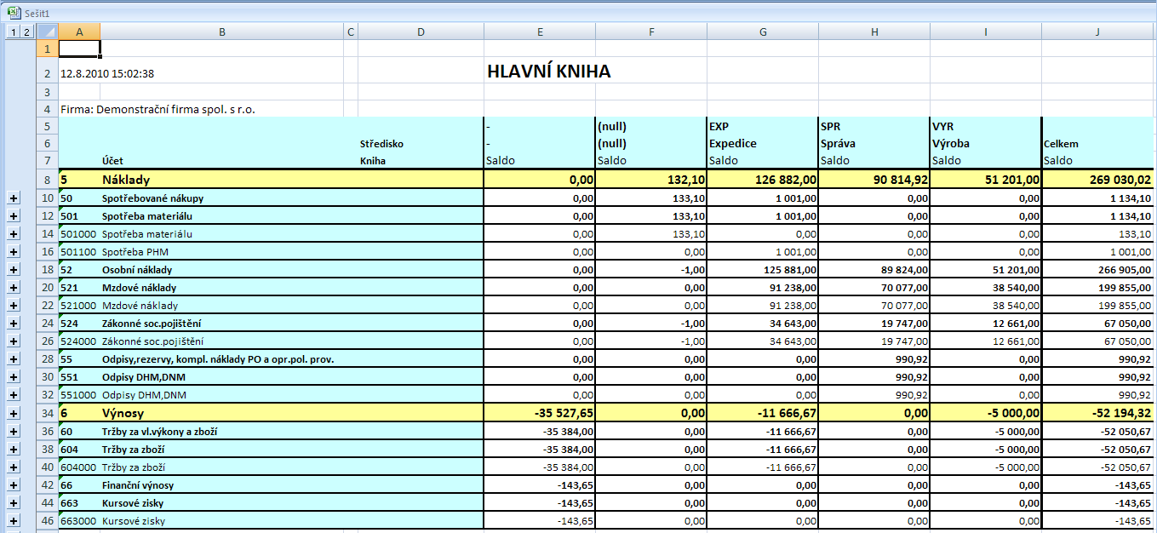Expand the group at row 40 account 604000
1157x533 pixels.
coord(13,467)
